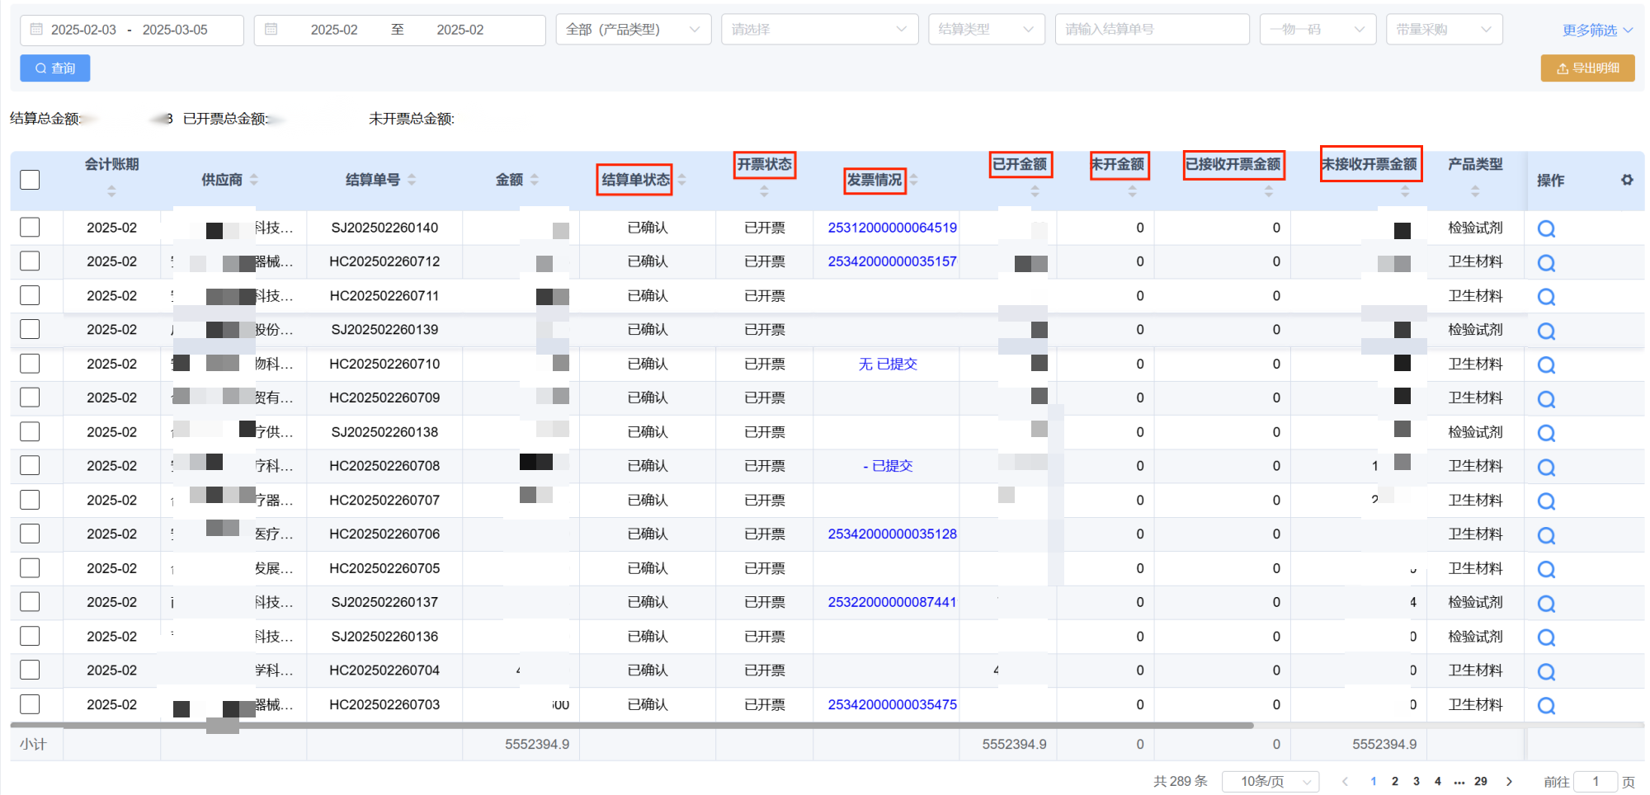This screenshot has width=1650, height=795.
Task: Open invoice link 25342000000035128
Action: pyautogui.click(x=892, y=534)
